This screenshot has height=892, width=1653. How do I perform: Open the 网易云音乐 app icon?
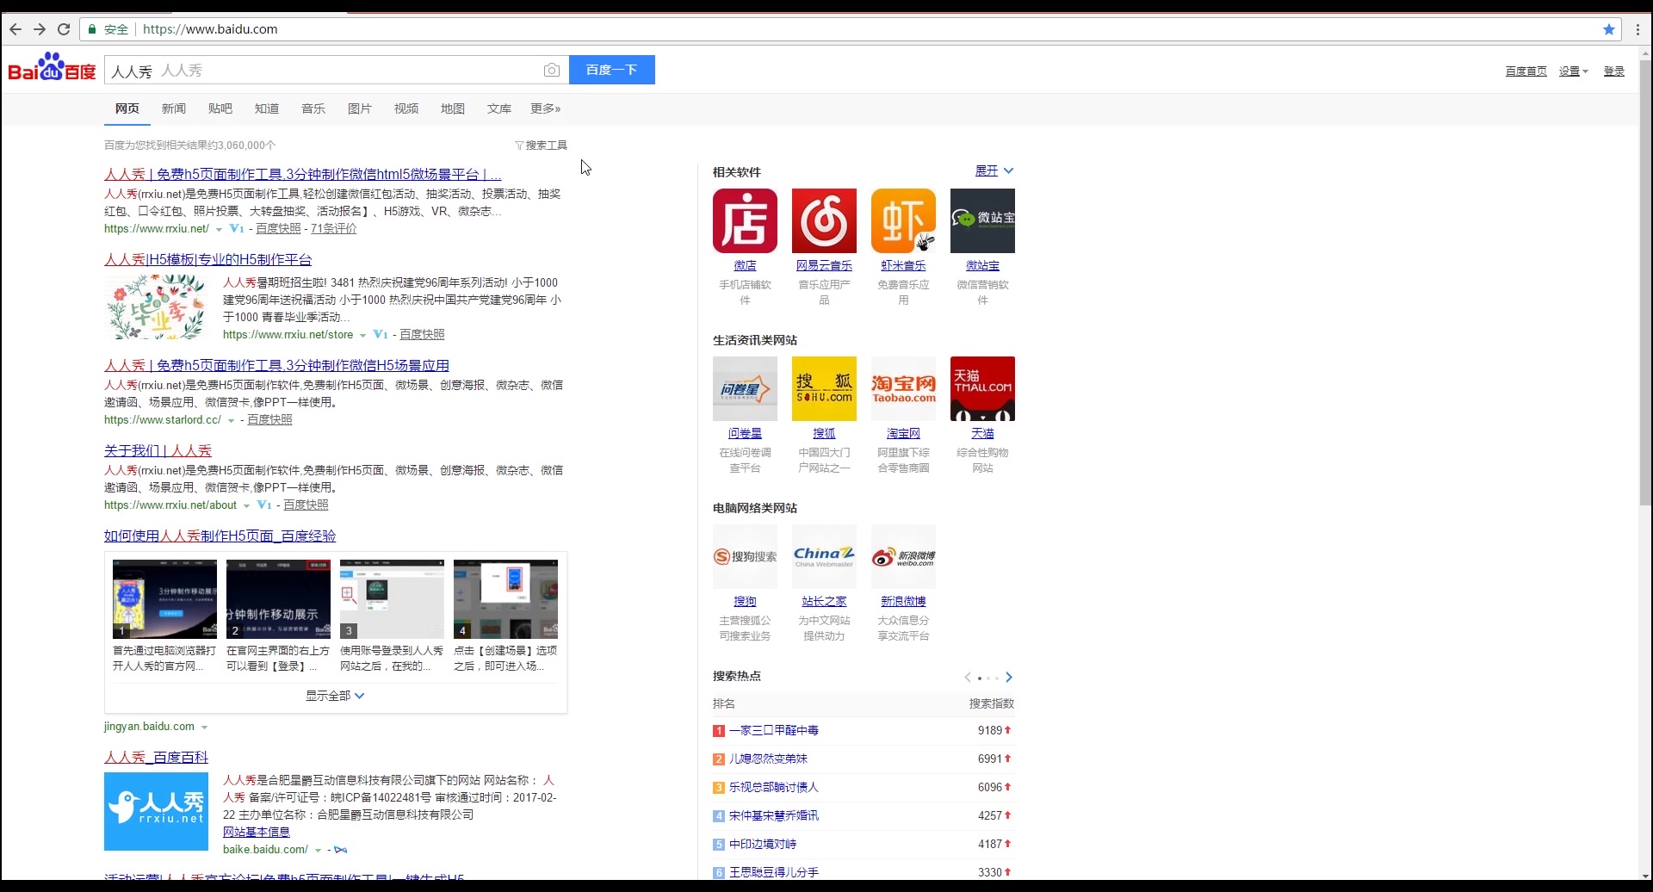coord(824,220)
